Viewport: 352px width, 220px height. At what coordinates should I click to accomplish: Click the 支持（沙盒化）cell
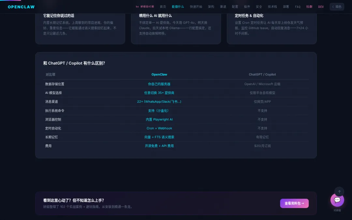click(x=159, y=111)
